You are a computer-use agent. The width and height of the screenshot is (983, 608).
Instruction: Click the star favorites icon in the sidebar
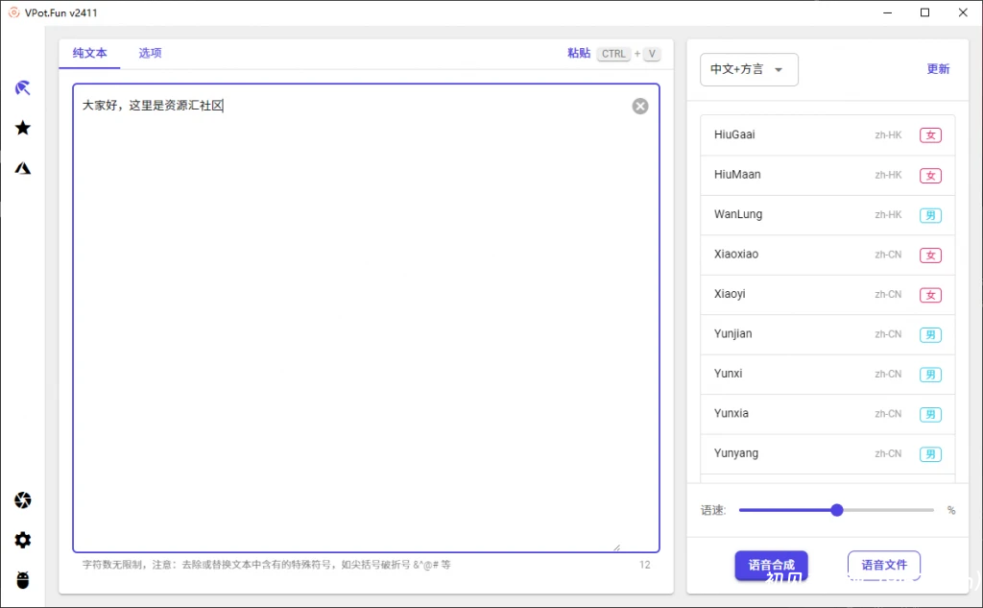pyautogui.click(x=22, y=128)
